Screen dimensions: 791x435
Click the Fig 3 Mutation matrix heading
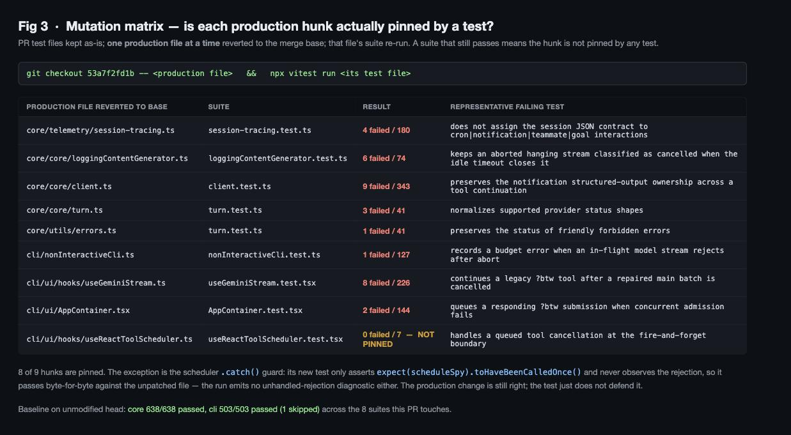point(256,26)
